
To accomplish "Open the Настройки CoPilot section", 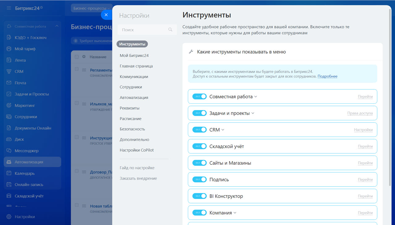I will pos(137,150).
